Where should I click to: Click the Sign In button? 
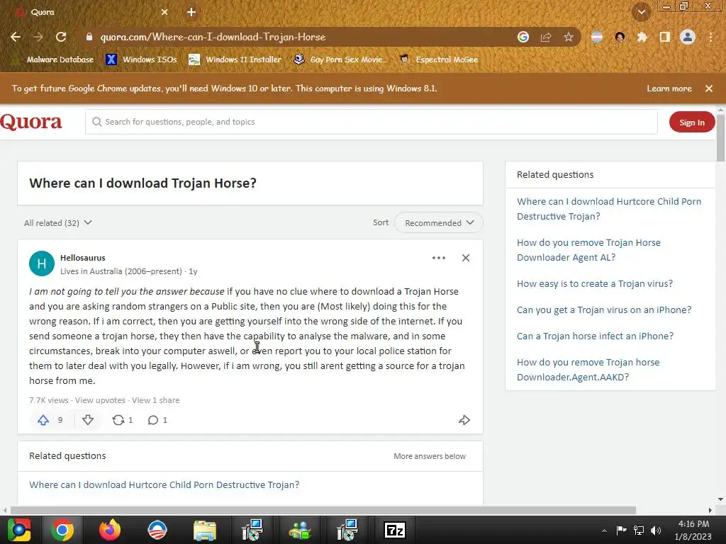pyautogui.click(x=692, y=122)
